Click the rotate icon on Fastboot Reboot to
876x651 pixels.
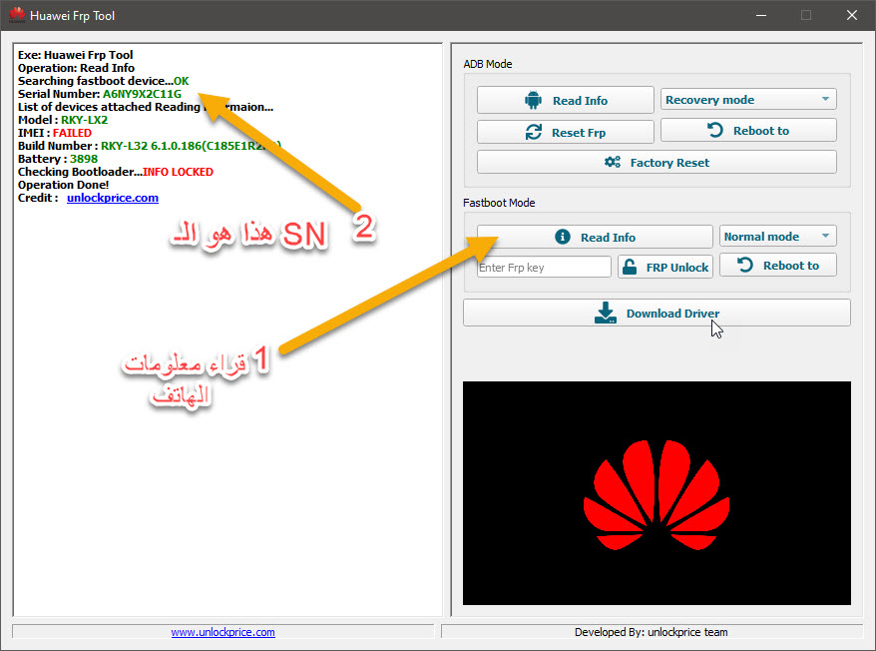click(x=745, y=265)
